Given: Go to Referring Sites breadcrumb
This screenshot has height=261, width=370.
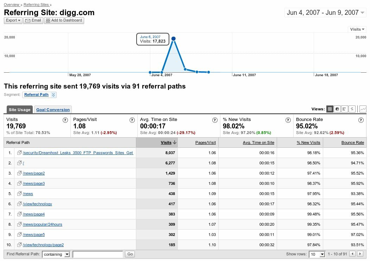Looking at the screenshot, I should click(36, 5).
